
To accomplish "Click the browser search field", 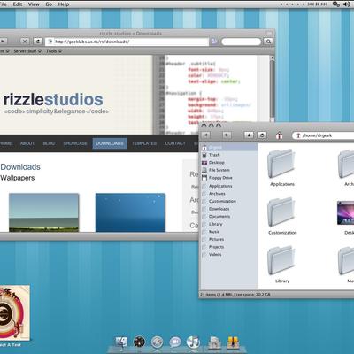I will 241,42.
